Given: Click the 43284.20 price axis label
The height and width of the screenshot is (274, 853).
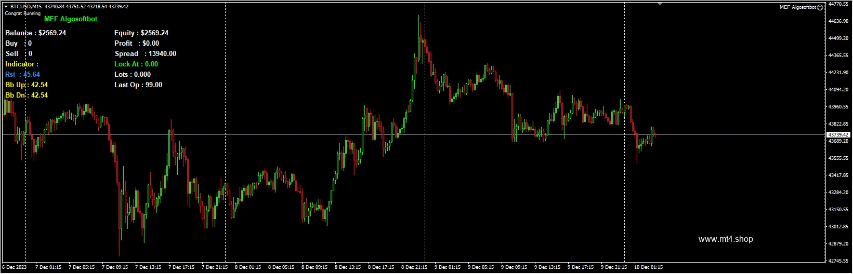Looking at the screenshot, I should click(838, 193).
